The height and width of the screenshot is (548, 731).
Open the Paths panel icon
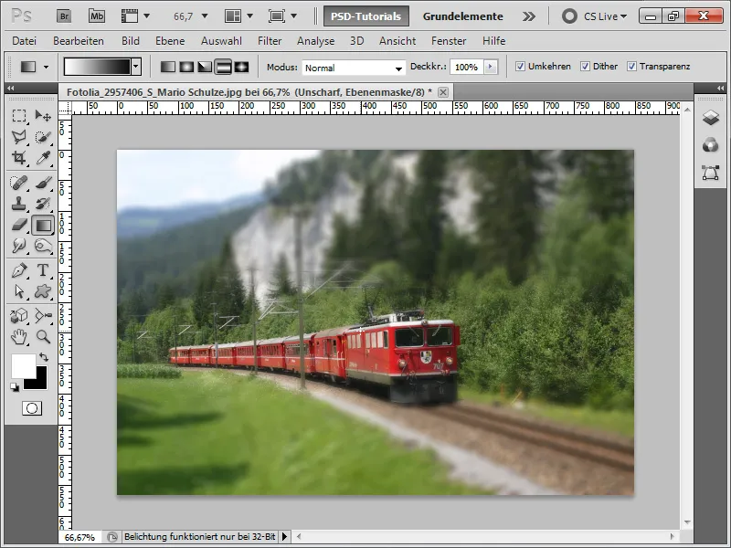pyautogui.click(x=711, y=173)
